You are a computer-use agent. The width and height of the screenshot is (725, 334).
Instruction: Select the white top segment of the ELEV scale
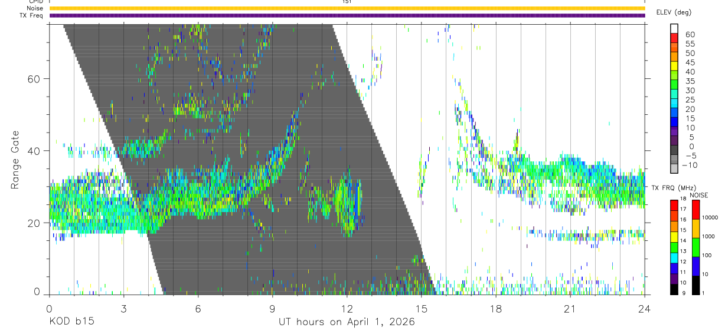coord(674,29)
